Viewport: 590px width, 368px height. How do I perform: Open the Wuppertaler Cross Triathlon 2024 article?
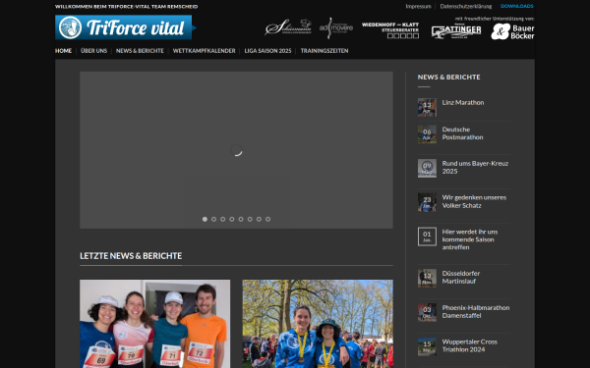[x=470, y=345]
